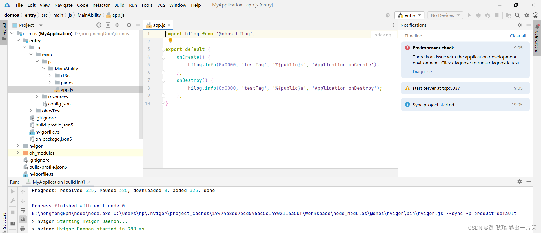Open the Tools menu

[147, 5]
